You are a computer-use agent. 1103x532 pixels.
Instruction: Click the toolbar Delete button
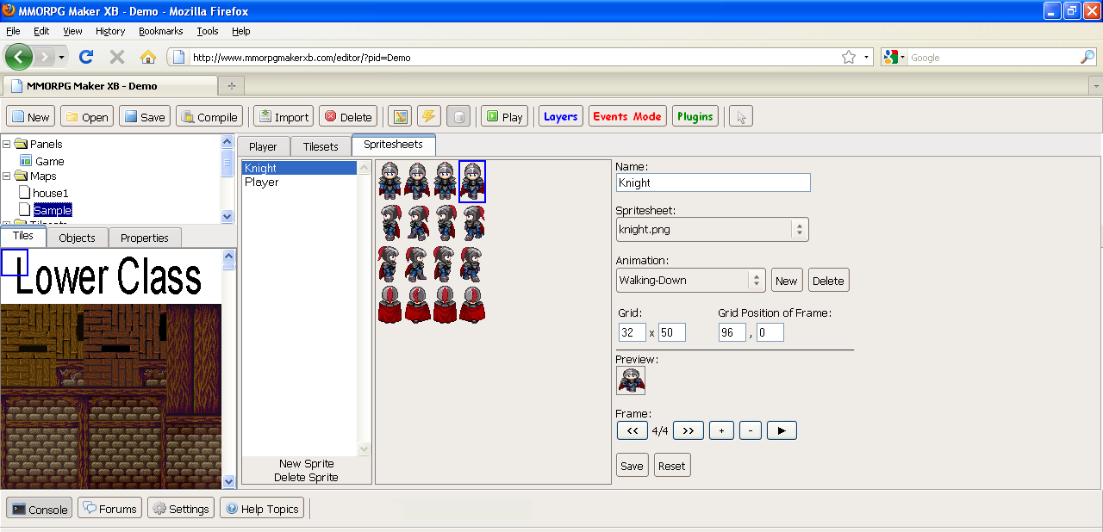[348, 117]
